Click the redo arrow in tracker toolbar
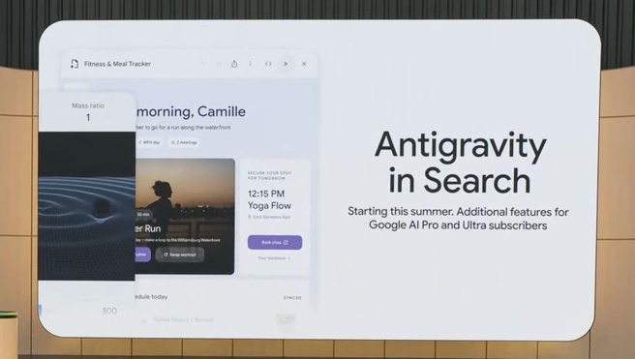The height and width of the screenshot is (359, 635). tap(219, 64)
